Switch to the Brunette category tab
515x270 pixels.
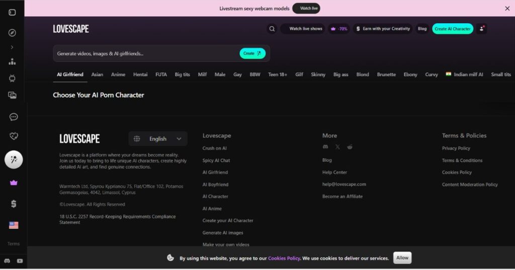(386, 75)
